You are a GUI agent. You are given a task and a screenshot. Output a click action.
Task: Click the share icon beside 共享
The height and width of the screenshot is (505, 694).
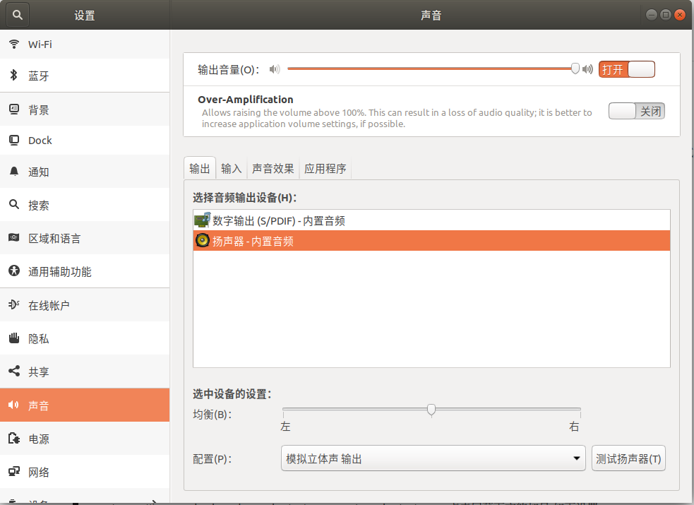coord(14,371)
